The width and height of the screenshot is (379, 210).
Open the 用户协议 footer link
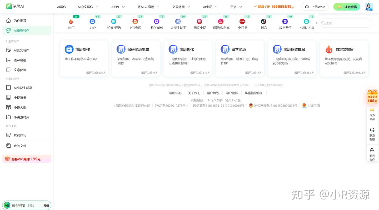coord(213,93)
